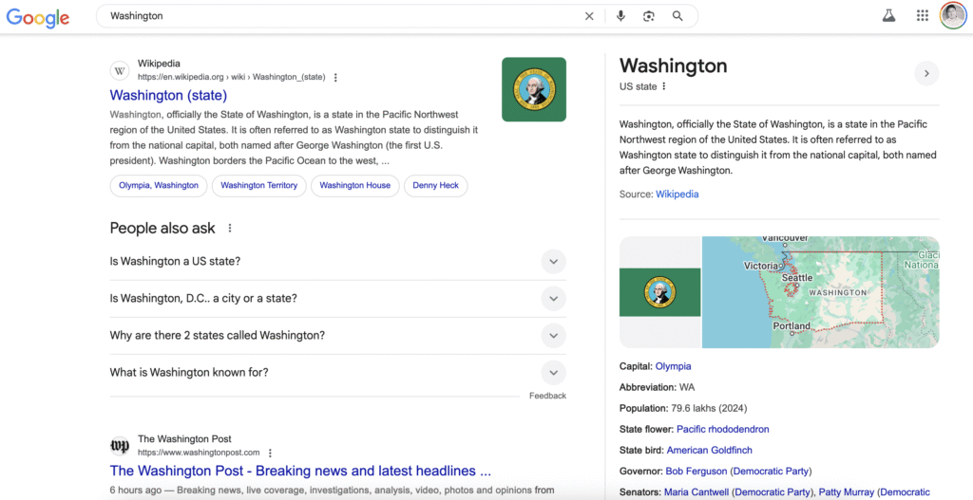Start voice search with microphone icon
Image resolution: width=973 pixels, height=500 pixels.
(620, 16)
